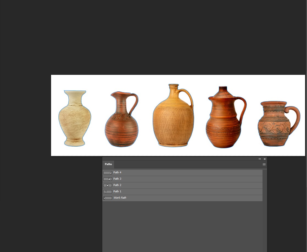Select Path 4 in the list

[117, 172]
